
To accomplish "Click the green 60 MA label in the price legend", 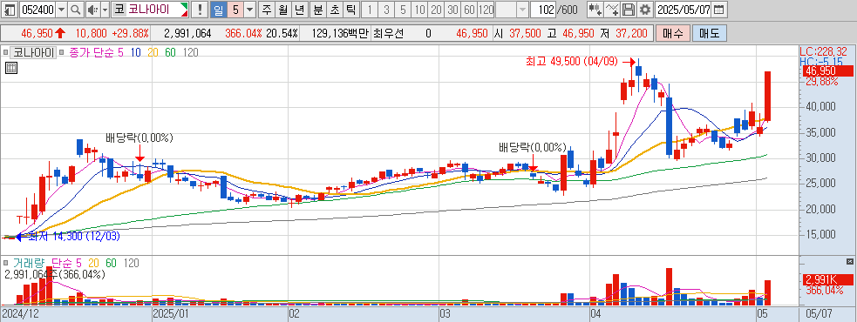I will [171, 52].
